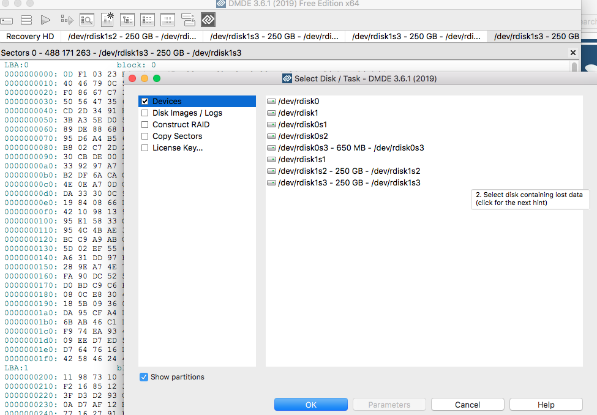Switch to the Recovery HD tab

pos(30,37)
